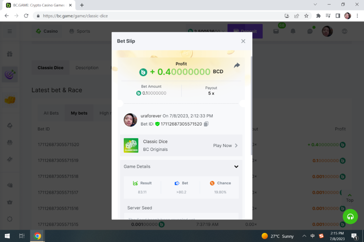Screen dimensions: 364x242
Task: Open the notifications bell
Action: pos(293,31)
